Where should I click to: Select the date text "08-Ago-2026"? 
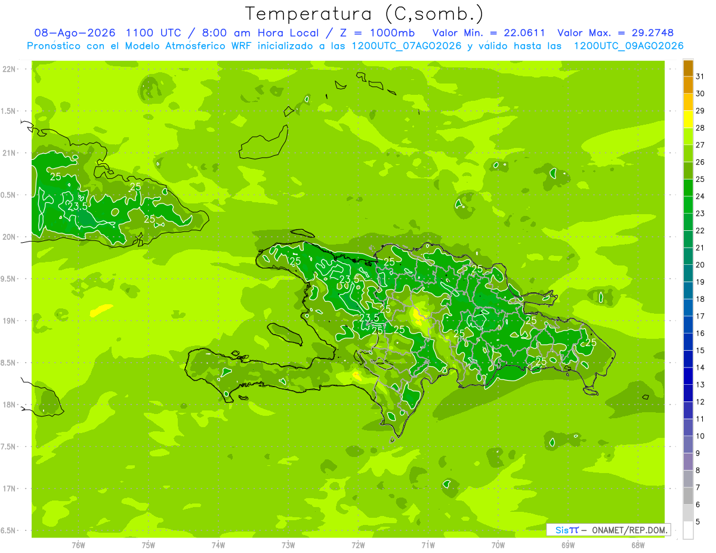(x=75, y=33)
